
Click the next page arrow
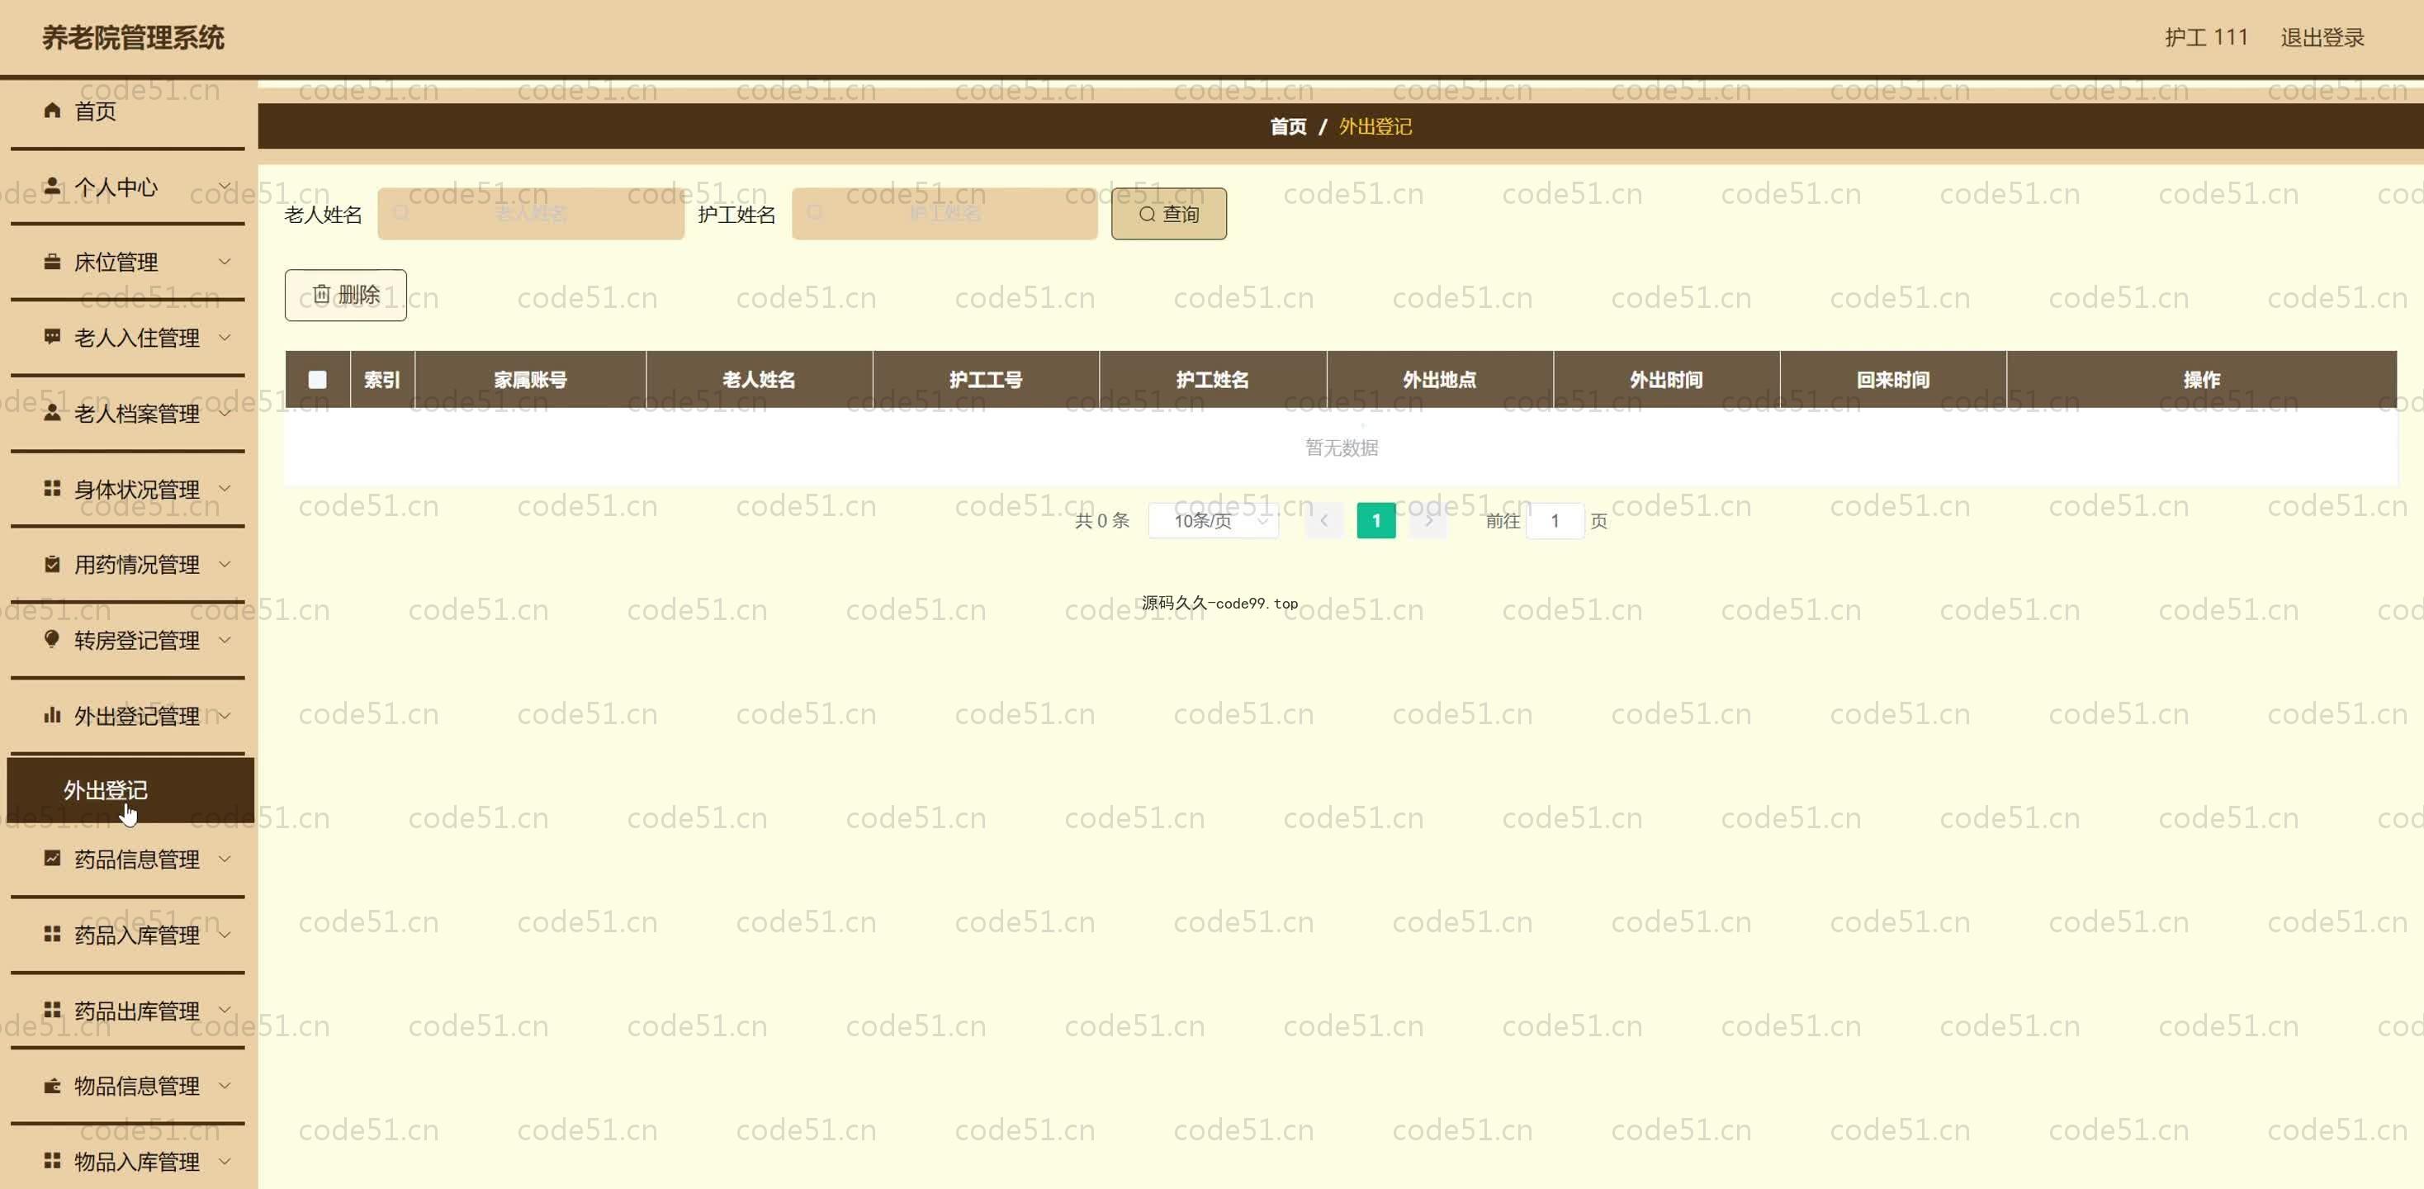(1428, 520)
